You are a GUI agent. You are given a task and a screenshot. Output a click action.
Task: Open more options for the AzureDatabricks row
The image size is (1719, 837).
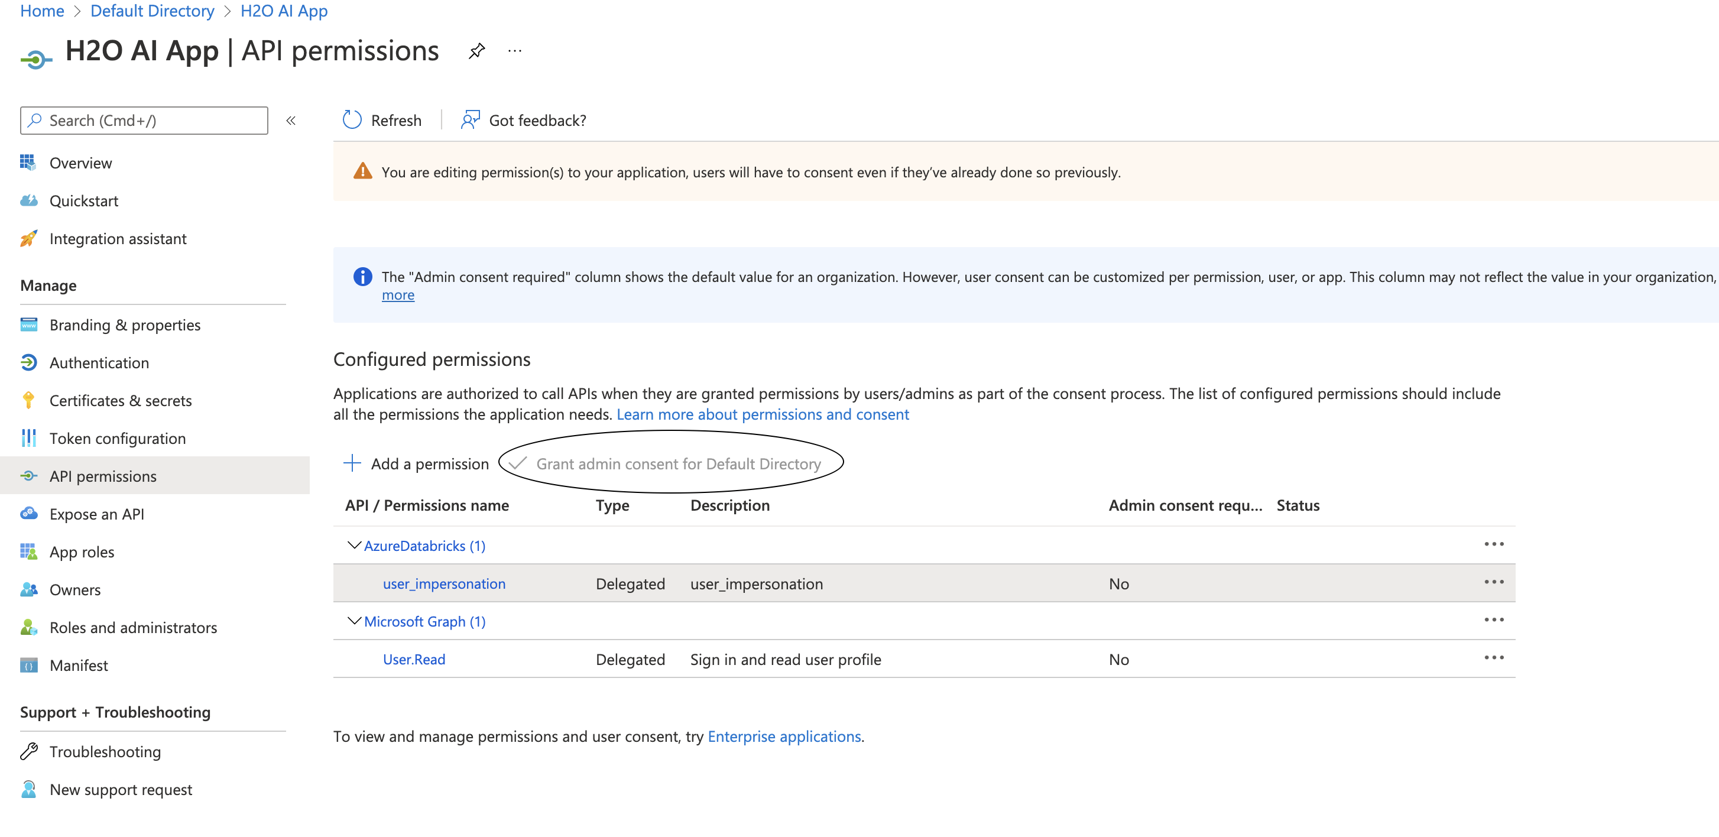(x=1494, y=544)
